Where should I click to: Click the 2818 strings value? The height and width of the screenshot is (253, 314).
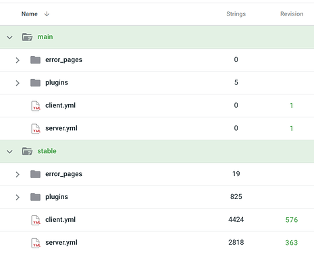236,242
